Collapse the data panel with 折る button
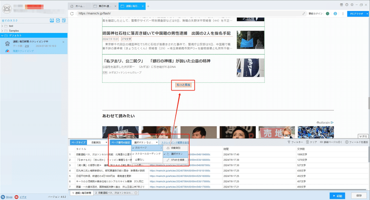The height and width of the screenshot is (200, 370). [363, 136]
